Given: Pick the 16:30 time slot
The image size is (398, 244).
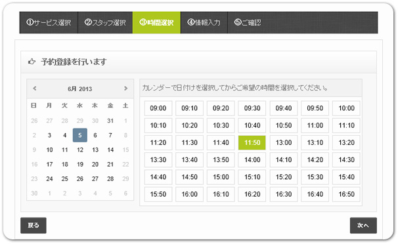Looking at the screenshot, I should point(284,194).
